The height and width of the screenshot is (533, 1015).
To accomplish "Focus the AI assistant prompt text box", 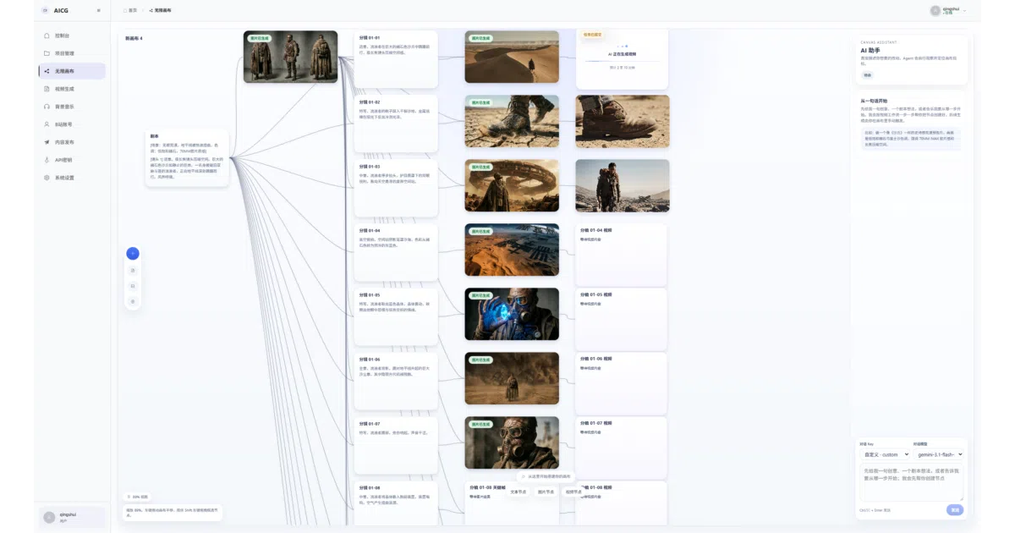I will coord(912,482).
